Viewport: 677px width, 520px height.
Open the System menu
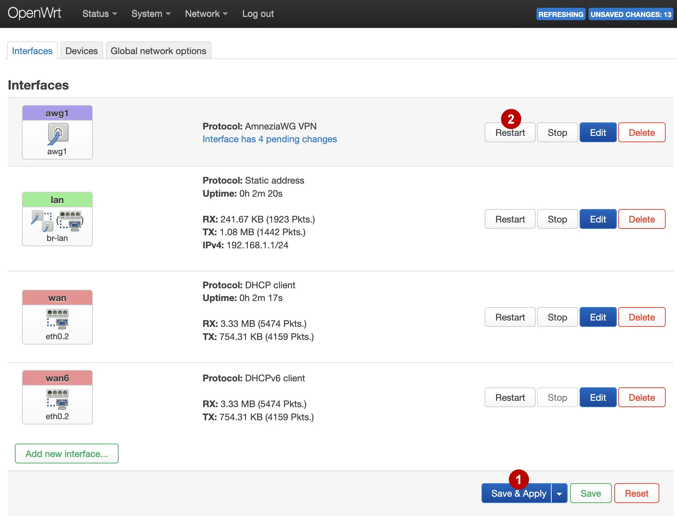click(x=150, y=14)
